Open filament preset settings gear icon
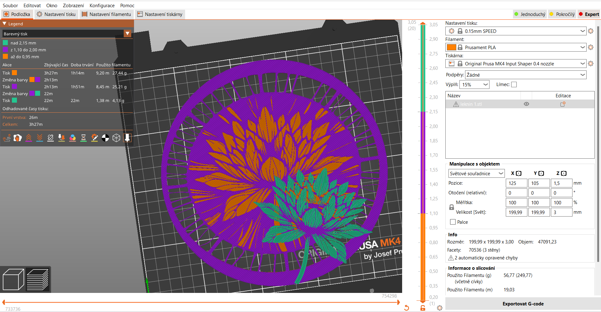 (x=591, y=47)
